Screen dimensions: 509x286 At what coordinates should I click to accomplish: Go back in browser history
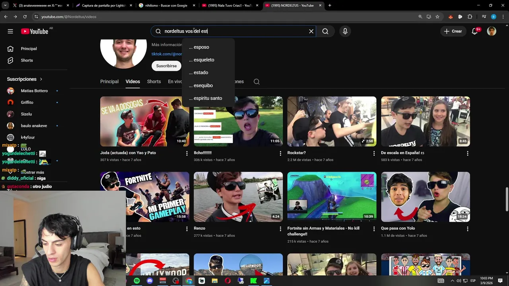6,17
